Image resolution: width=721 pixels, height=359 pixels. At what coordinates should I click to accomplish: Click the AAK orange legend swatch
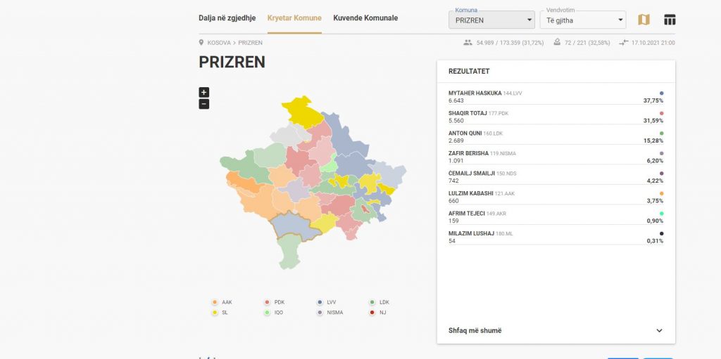[215, 302]
